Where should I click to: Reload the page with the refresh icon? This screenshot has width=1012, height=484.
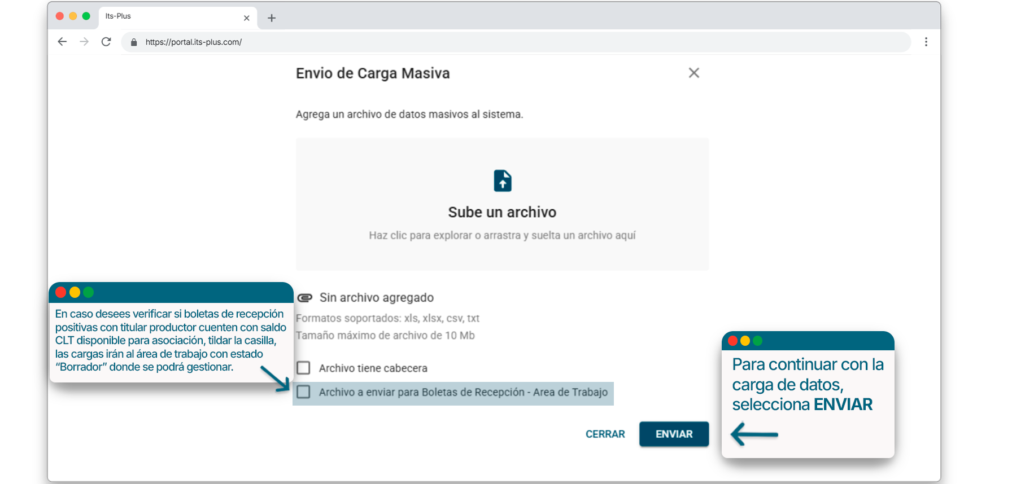[x=106, y=42]
